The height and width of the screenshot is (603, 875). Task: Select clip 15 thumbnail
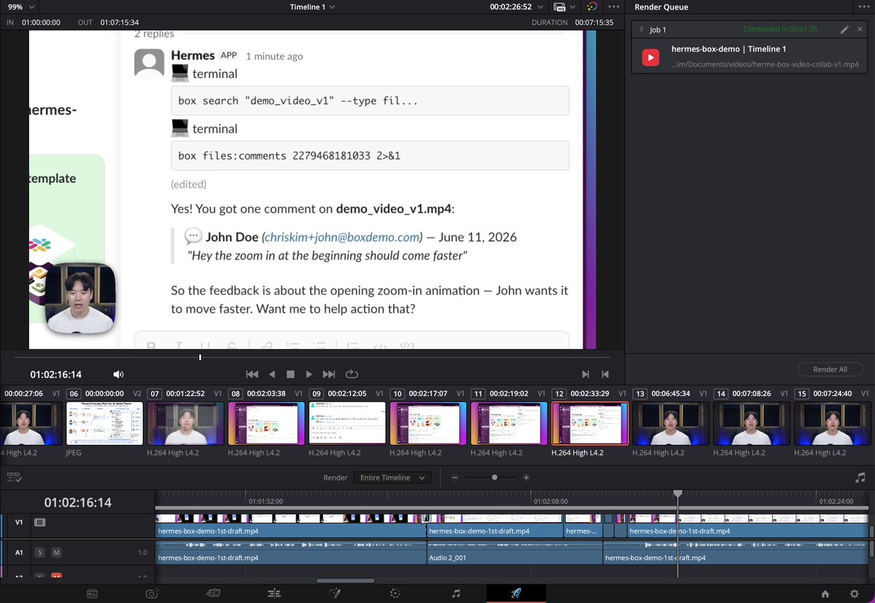(831, 423)
